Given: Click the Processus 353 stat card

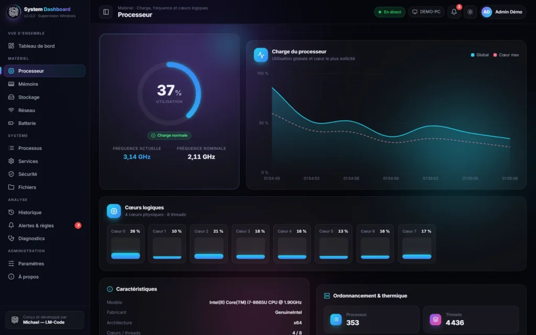Looking at the screenshot, I should [372, 320].
